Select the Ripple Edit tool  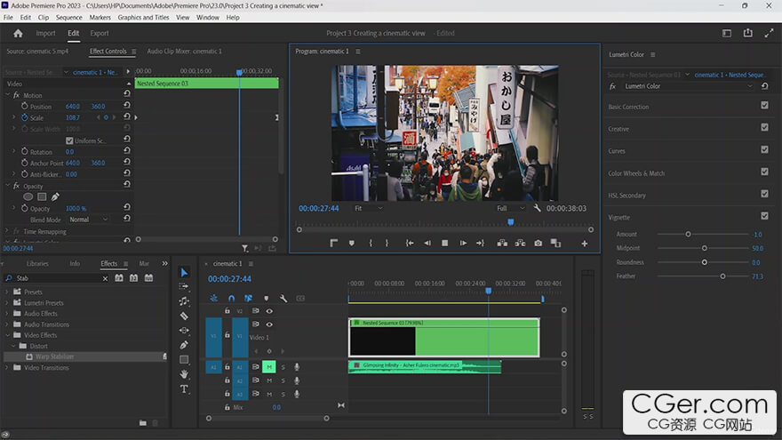[184, 300]
